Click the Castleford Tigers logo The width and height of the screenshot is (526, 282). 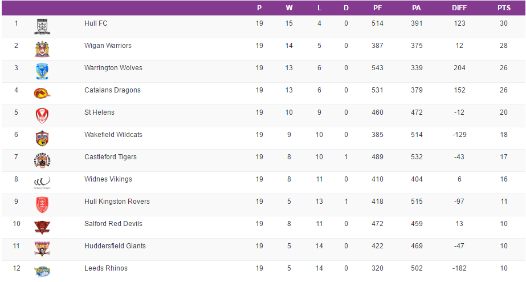tap(42, 160)
